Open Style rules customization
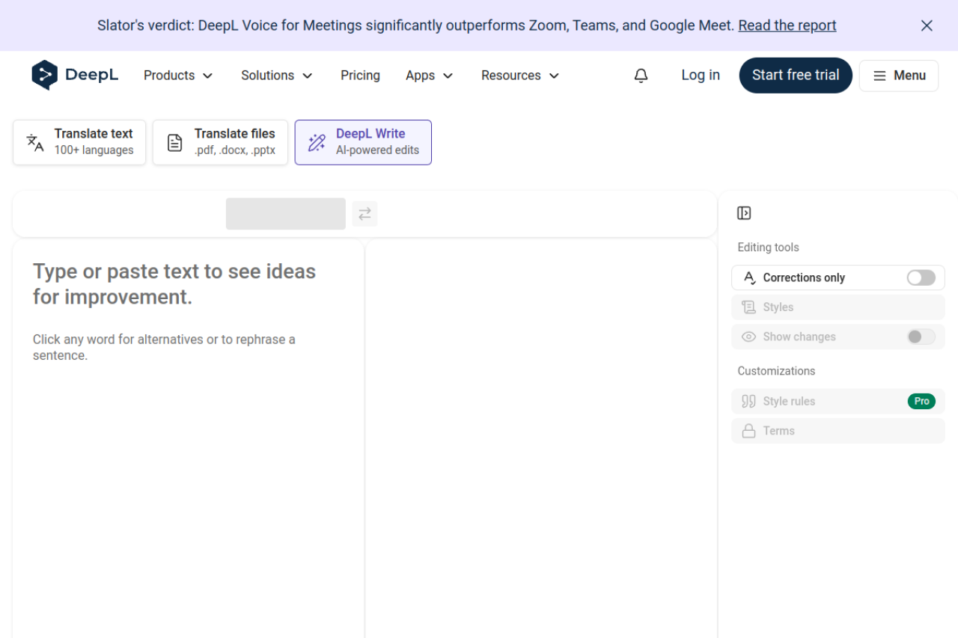The height and width of the screenshot is (638, 958). tap(838, 402)
